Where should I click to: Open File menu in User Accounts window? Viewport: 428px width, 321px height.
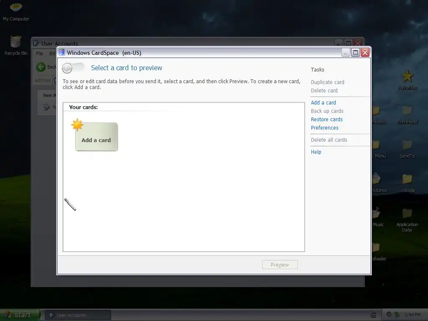coord(39,53)
